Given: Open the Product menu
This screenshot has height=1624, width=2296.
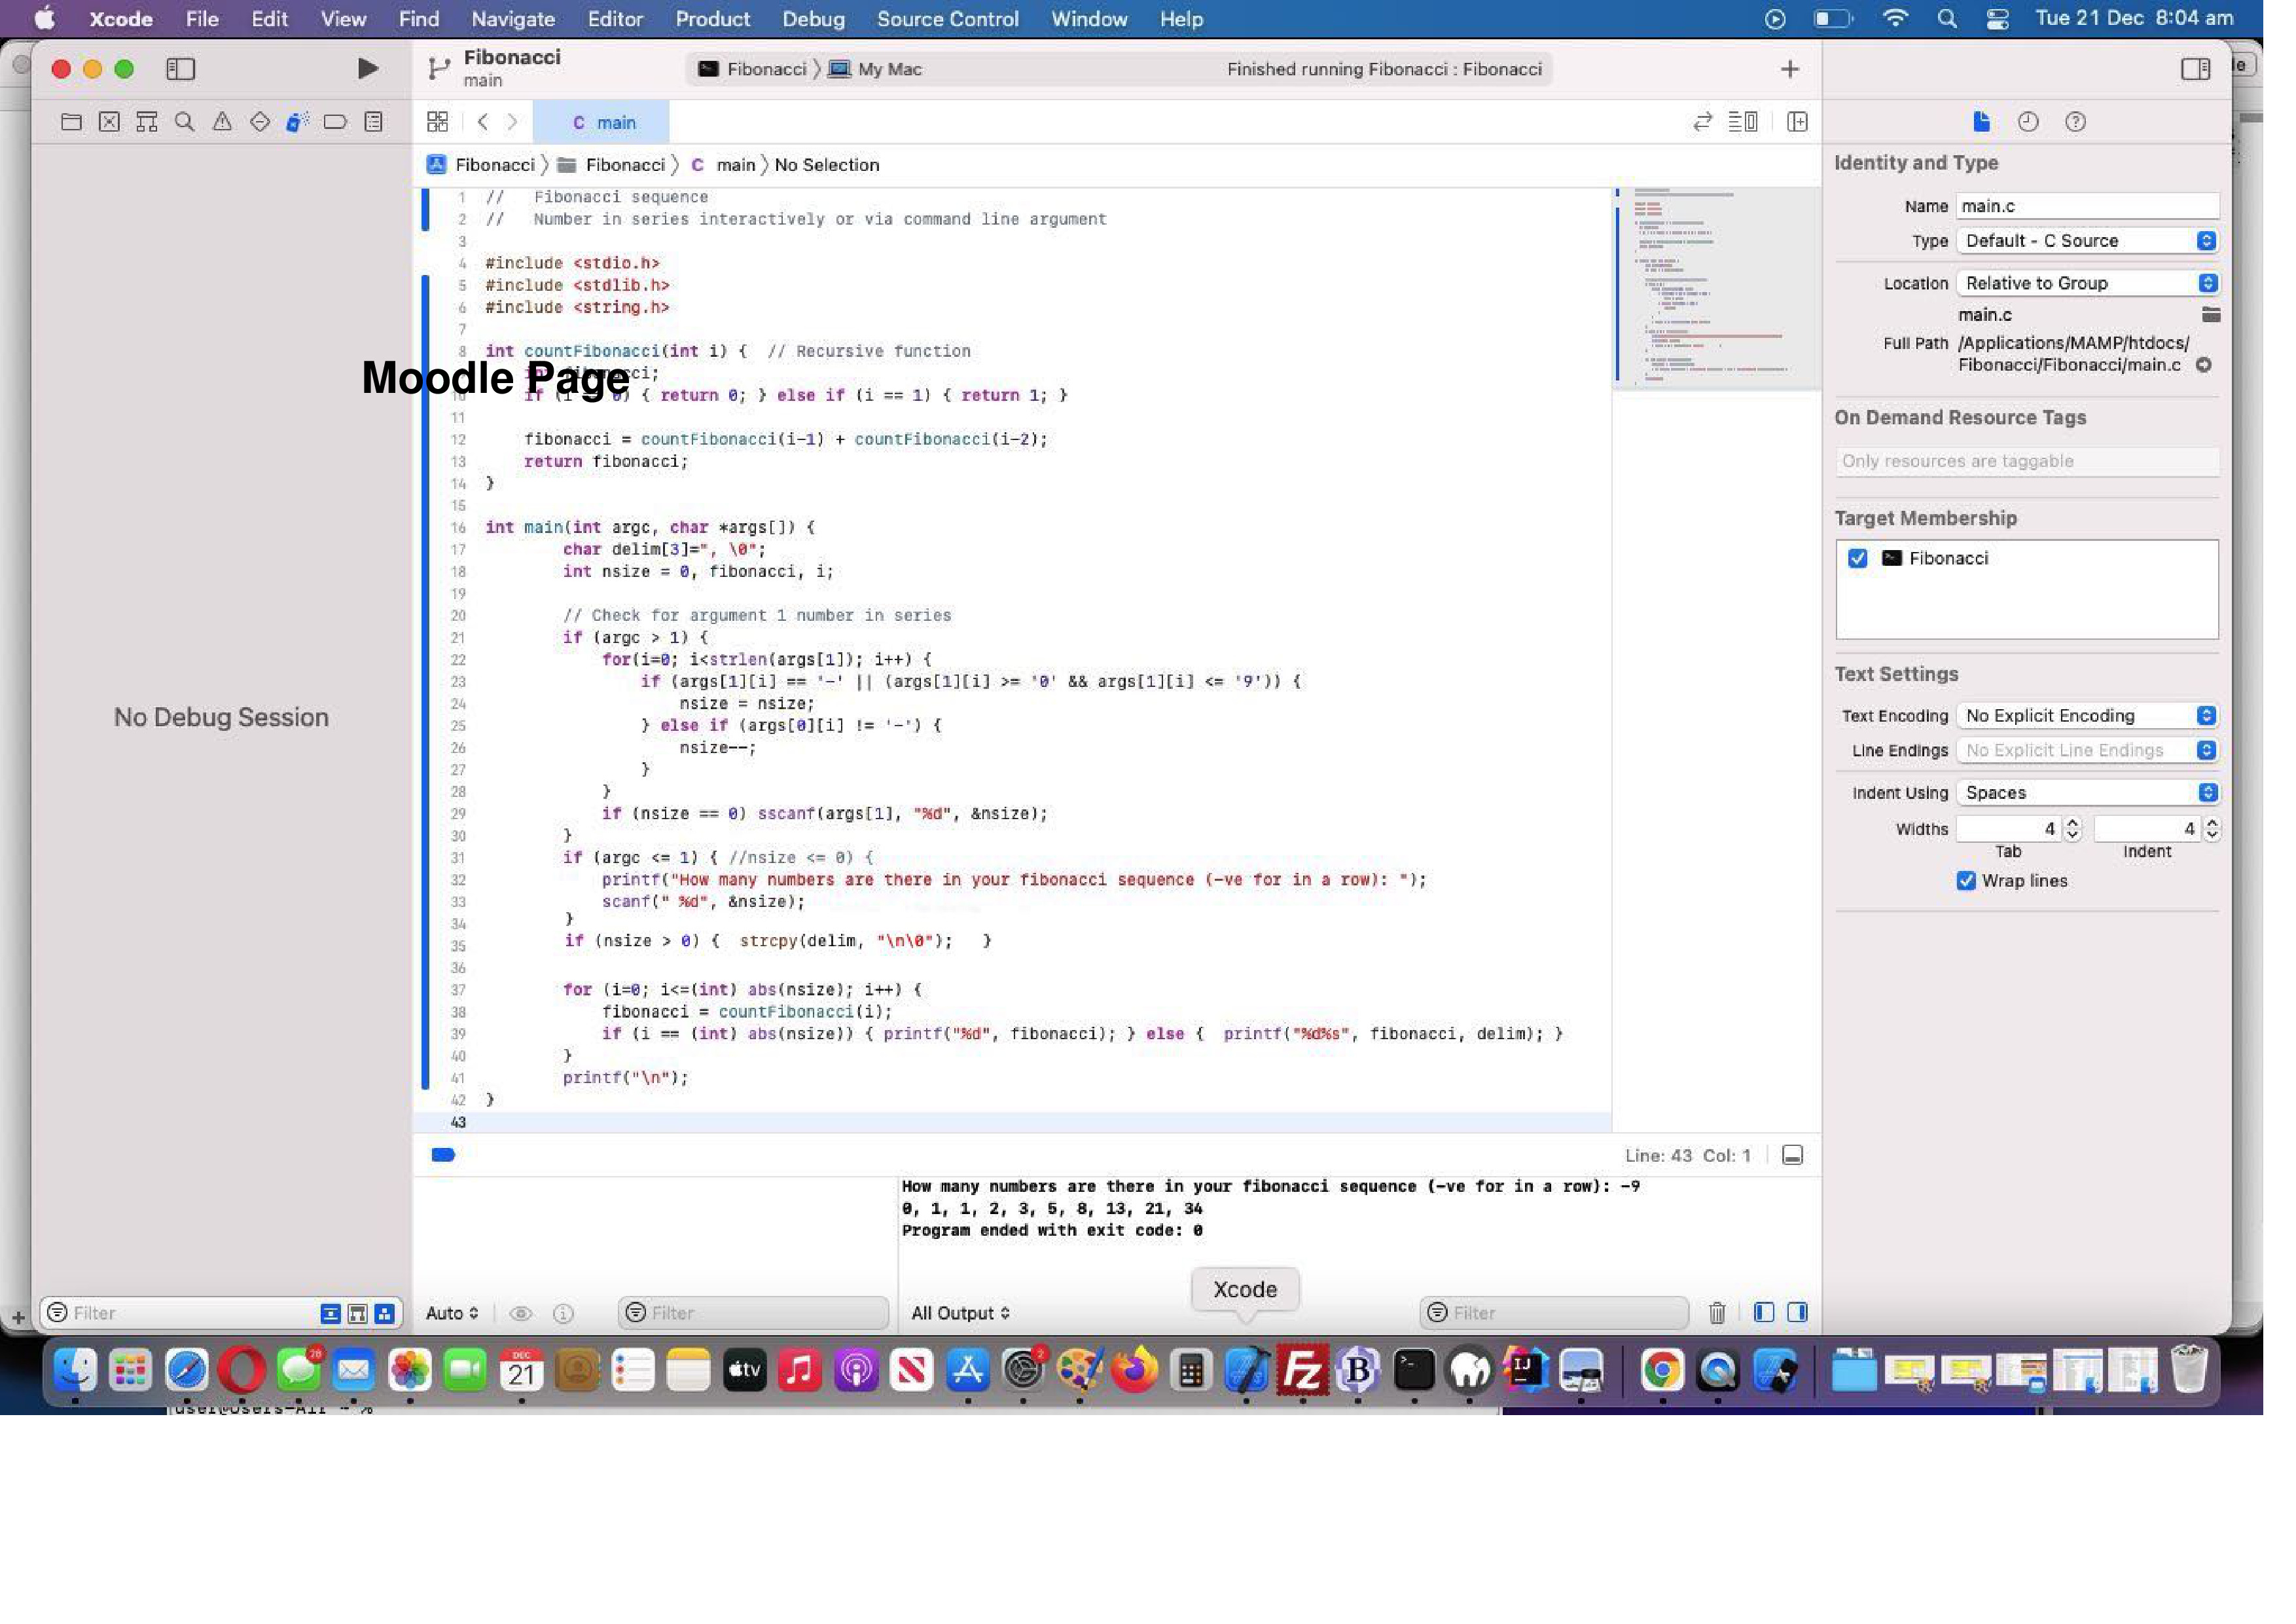Looking at the screenshot, I should coord(712,19).
